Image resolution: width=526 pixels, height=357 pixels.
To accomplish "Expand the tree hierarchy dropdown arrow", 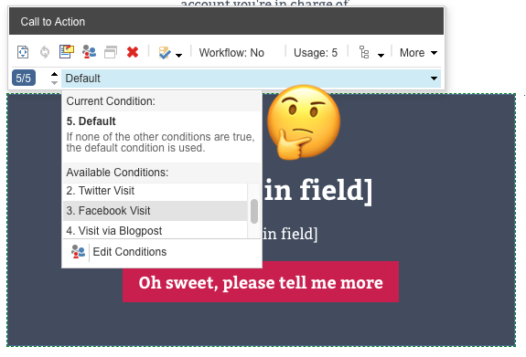I will coord(381,56).
